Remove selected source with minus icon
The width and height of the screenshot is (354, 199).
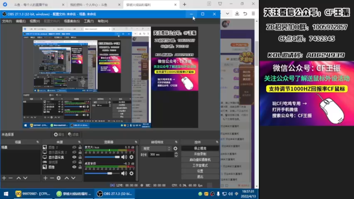coord(52,178)
